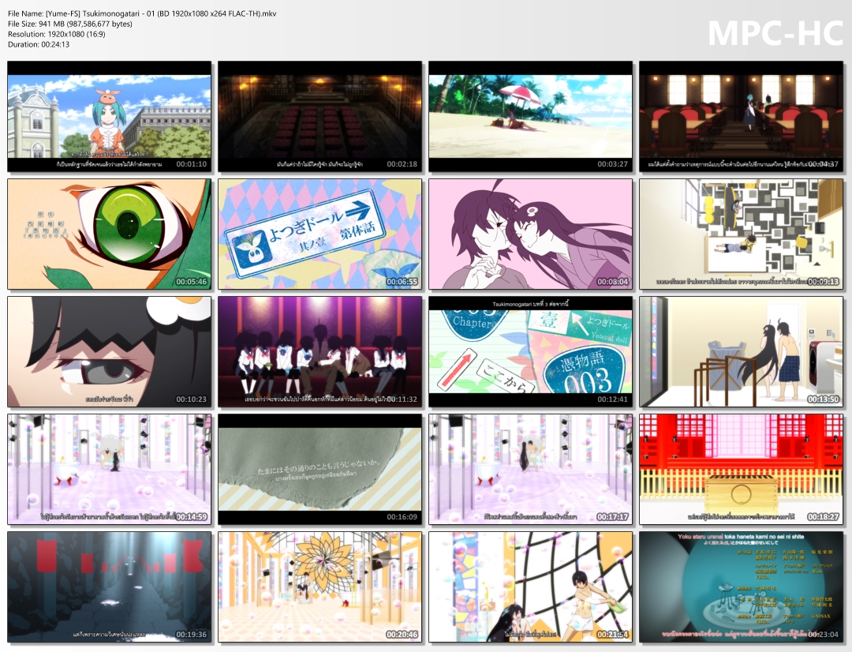Image resolution: width=852 pixels, height=652 pixels.
Task: Select the pink background thumbnail at 00:08:04
Action: 530,234
